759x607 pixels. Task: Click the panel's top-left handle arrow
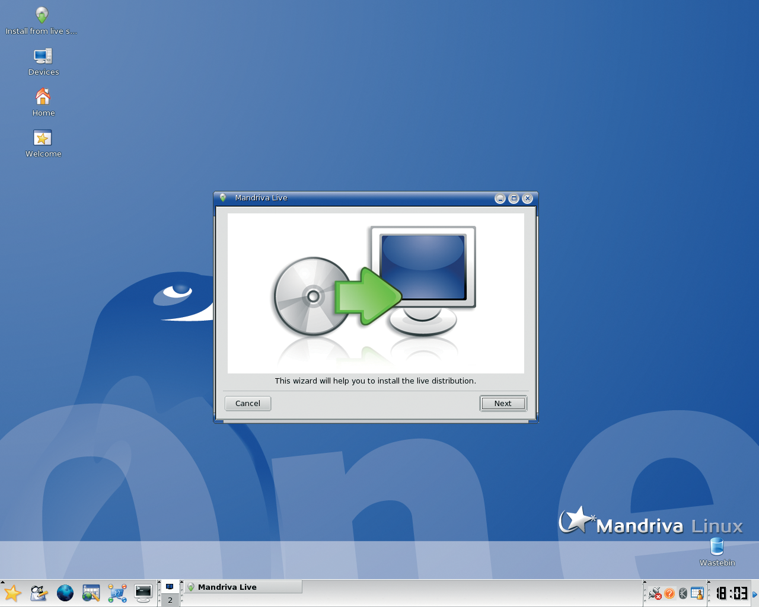click(2, 582)
